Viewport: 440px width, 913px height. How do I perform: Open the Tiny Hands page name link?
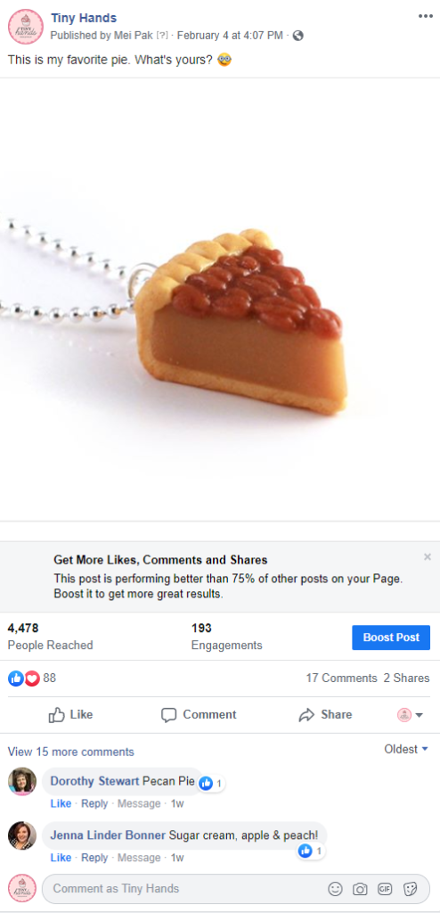[x=84, y=19]
